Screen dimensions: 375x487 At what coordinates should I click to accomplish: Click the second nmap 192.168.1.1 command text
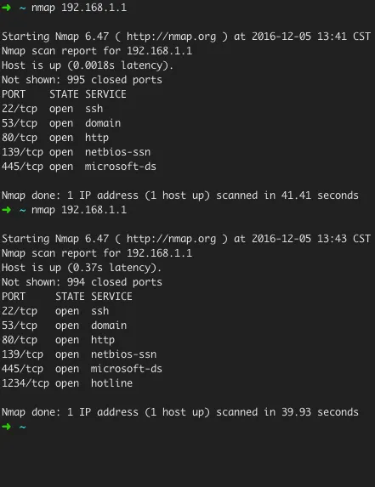click(x=79, y=210)
